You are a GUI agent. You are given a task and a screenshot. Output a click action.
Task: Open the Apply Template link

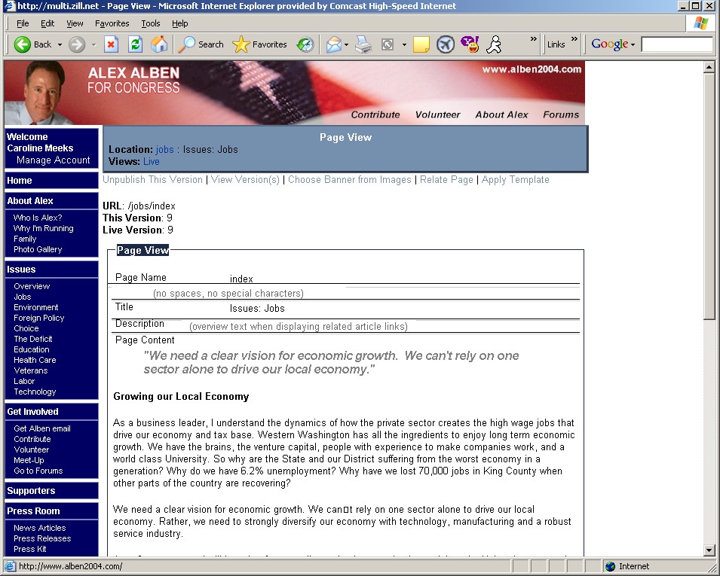pyautogui.click(x=515, y=180)
